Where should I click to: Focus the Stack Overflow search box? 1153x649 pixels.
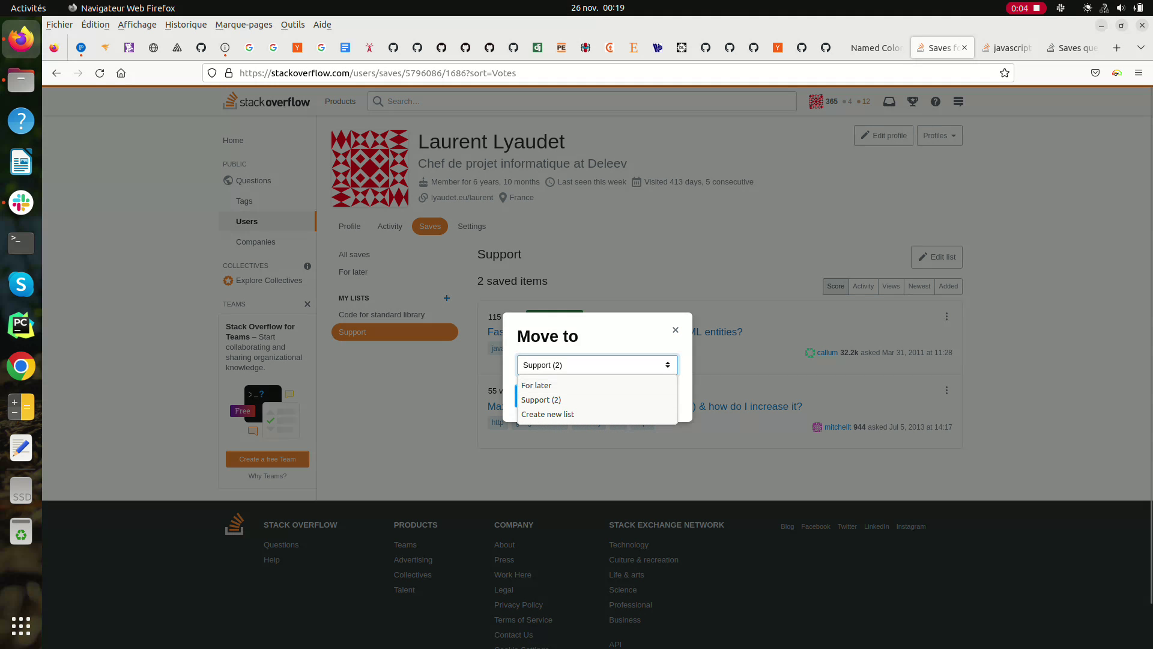coord(582,102)
